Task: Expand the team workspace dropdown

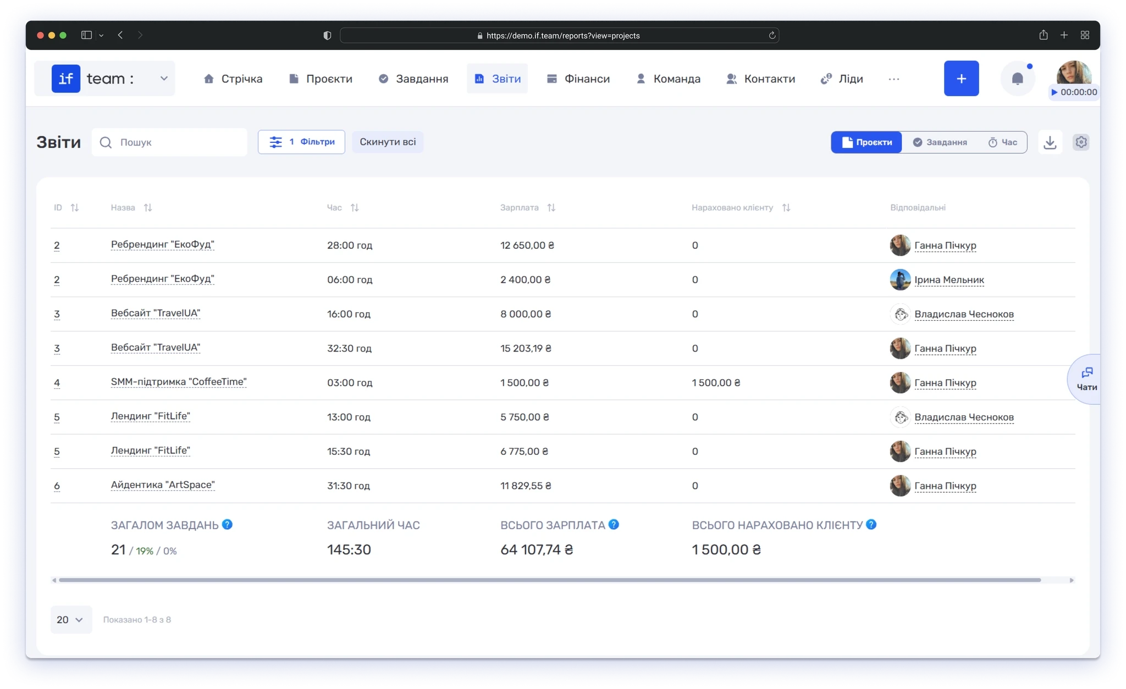Action: click(164, 79)
